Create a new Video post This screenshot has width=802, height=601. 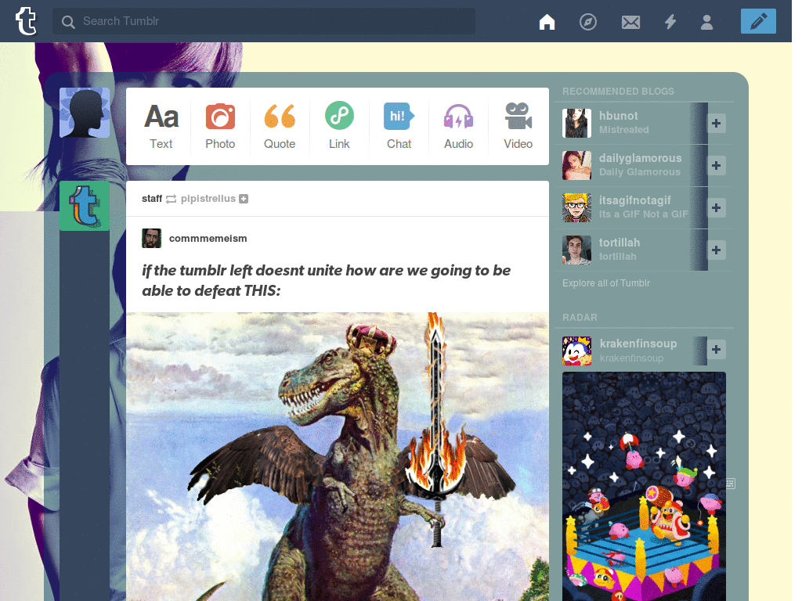(518, 126)
